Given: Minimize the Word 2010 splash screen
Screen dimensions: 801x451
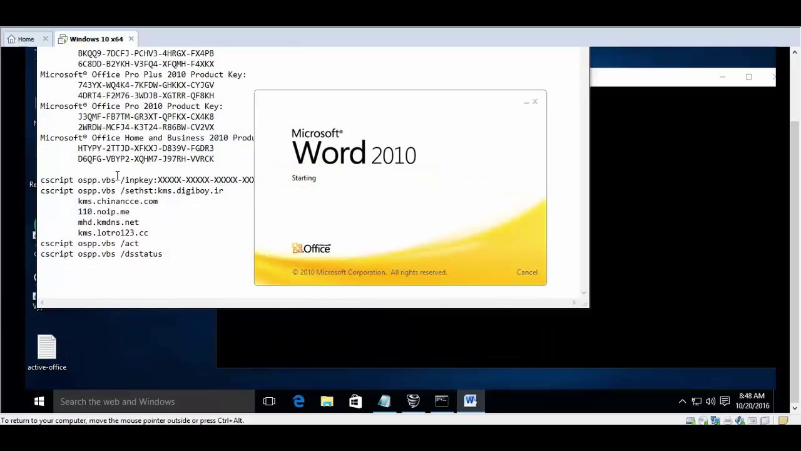Looking at the screenshot, I should pyautogui.click(x=526, y=101).
